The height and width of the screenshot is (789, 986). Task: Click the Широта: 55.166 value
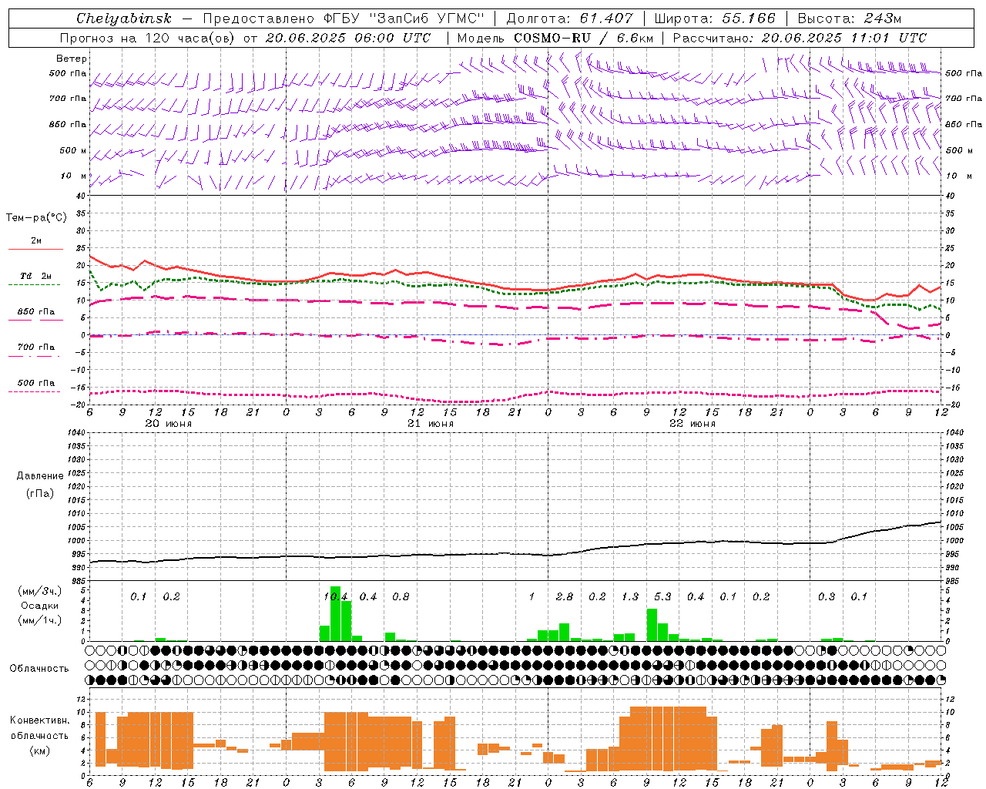point(715,18)
